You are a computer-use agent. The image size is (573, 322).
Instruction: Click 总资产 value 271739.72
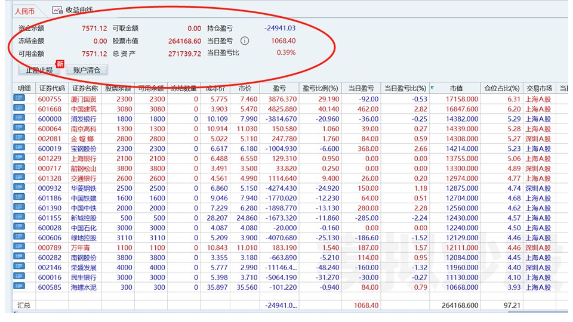coord(184,54)
